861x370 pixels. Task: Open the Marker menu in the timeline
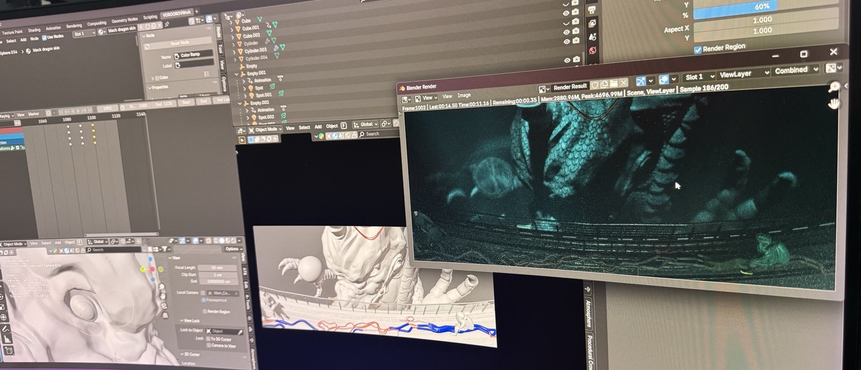tap(35, 115)
